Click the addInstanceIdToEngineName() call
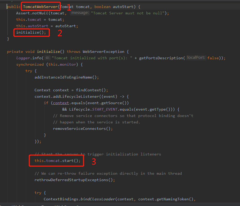Screen dimensions: 240x206 pos(66,77)
